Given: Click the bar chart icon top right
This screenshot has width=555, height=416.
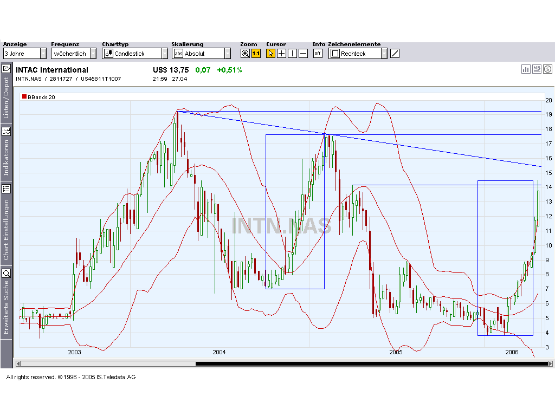Looking at the screenshot, I should [x=526, y=69].
